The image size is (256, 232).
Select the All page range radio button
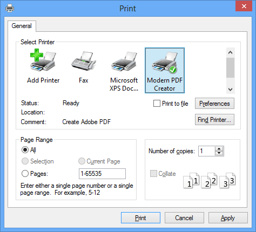point(25,149)
